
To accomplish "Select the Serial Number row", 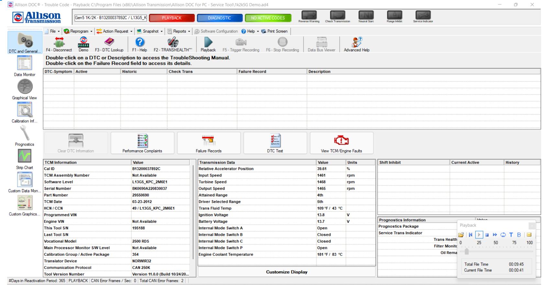I will pyautogui.click(x=117, y=188).
